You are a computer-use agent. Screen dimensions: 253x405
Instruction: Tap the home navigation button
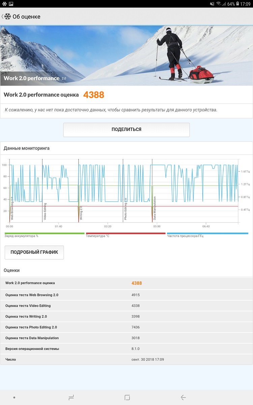click(127, 398)
